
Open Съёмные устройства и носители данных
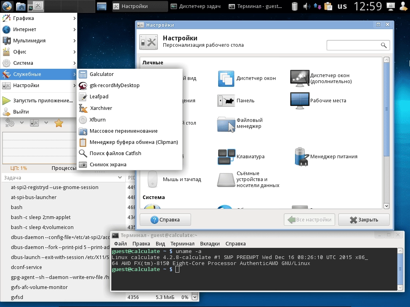[248, 179]
